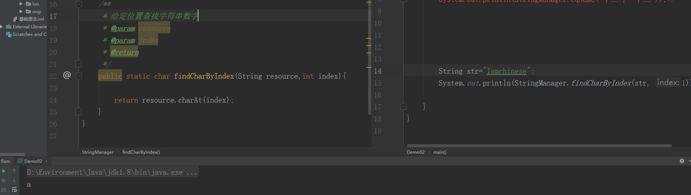Collapse the findCharByIndex method fold on line 22
This screenshot has width=691, height=195.
point(79,76)
